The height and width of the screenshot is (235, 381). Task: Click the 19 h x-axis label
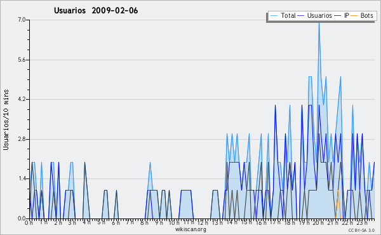[x=304, y=223]
